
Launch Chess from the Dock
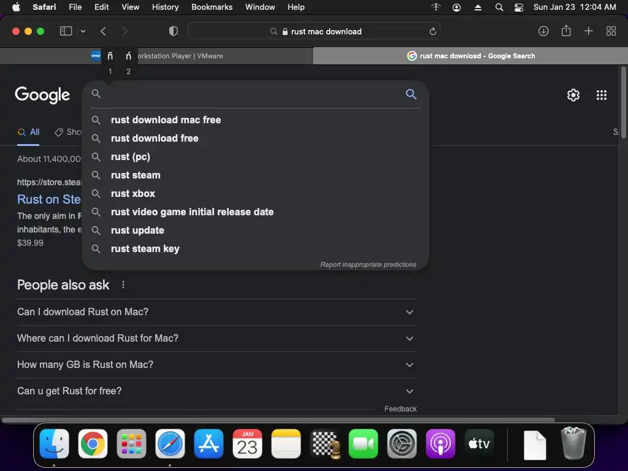325,444
